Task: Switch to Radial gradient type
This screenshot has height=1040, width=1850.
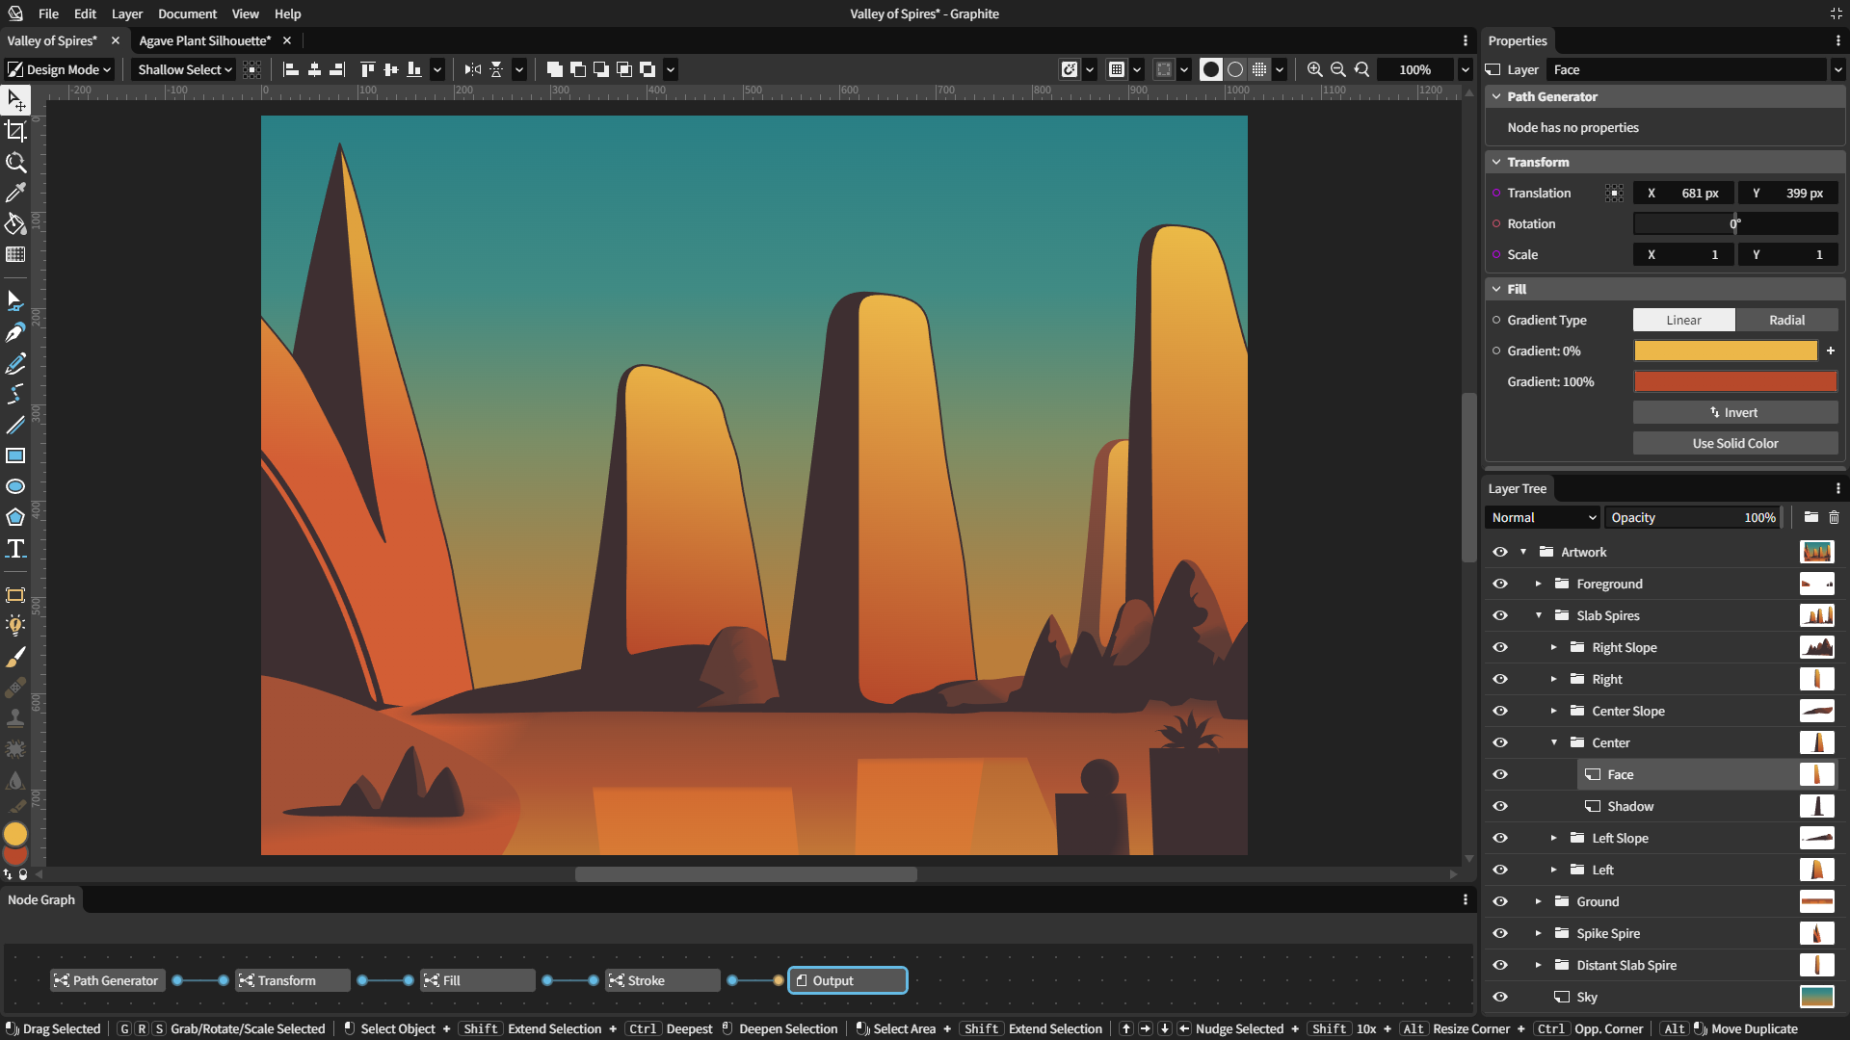Action: click(x=1786, y=319)
